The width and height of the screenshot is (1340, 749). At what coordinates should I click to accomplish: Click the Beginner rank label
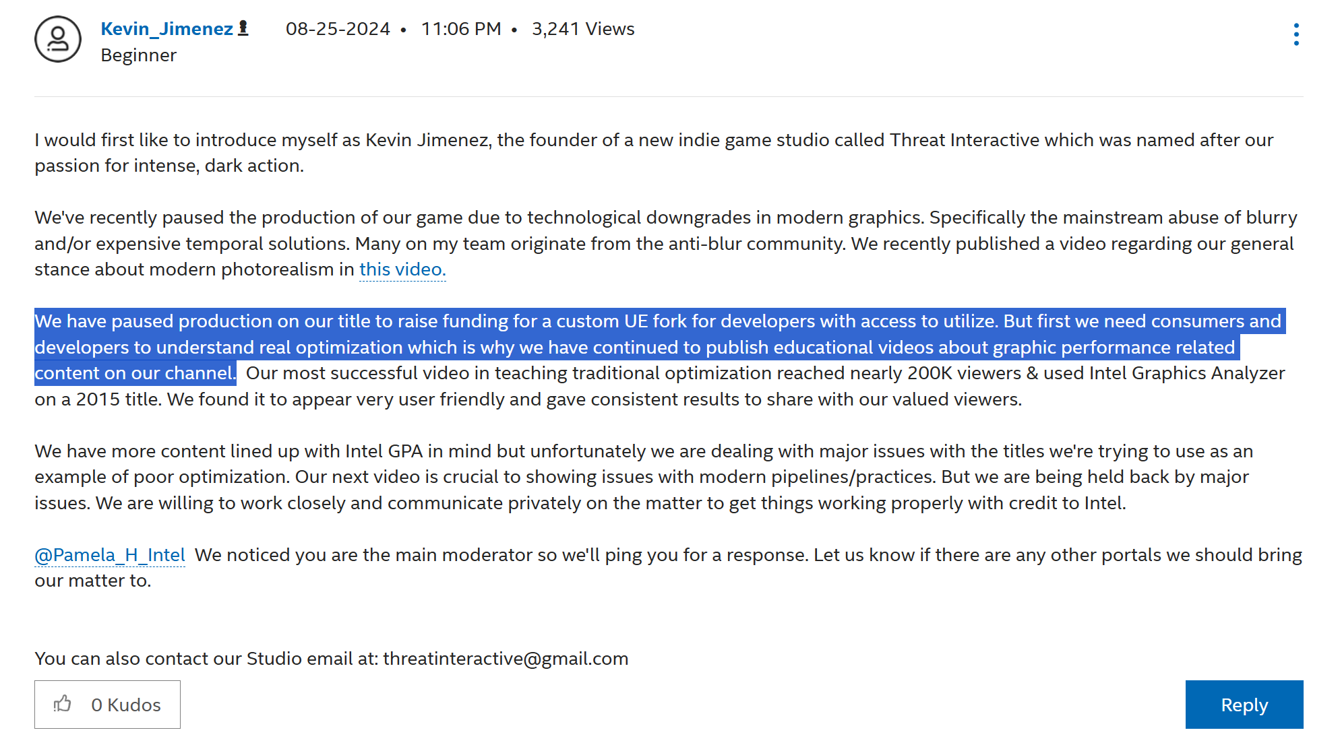(x=138, y=55)
